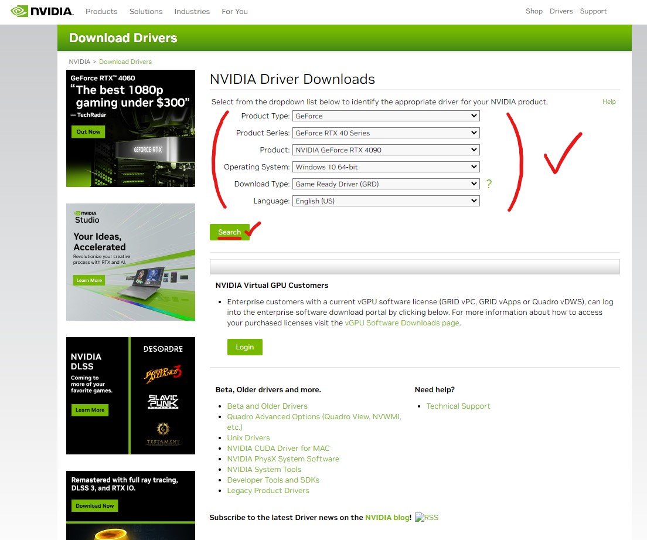Click the NVIDIA breadcrumb link
647x540 pixels.
[79, 62]
